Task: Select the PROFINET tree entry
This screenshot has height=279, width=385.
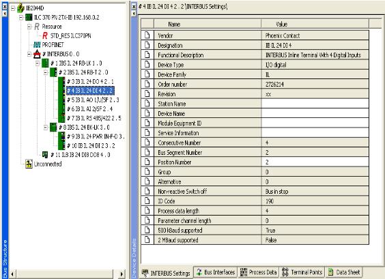Action: tap(53, 44)
